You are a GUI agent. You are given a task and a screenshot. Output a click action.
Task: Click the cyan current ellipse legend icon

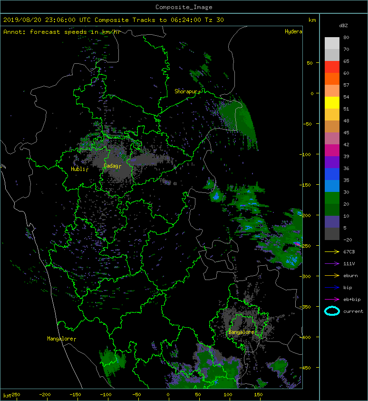click(332, 311)
